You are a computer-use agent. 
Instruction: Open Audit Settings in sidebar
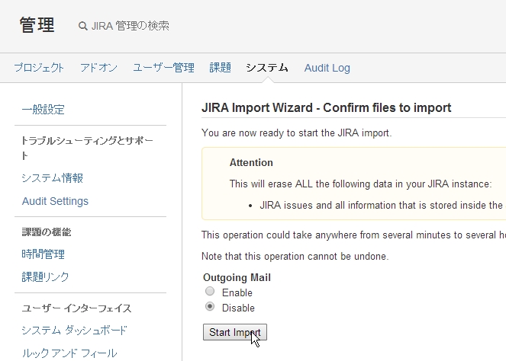55,201
